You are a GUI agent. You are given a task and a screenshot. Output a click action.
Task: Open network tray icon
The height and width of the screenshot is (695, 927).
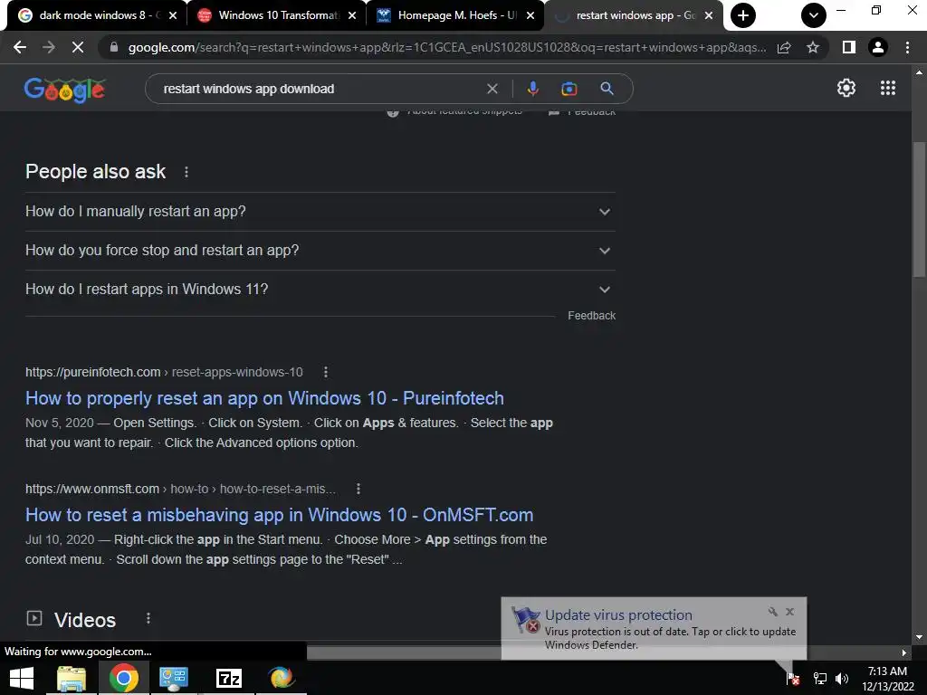coord(819,679)
